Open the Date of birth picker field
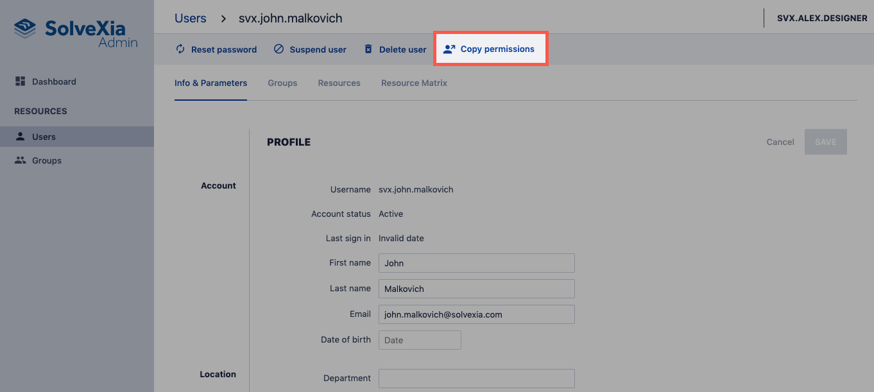 420,340
